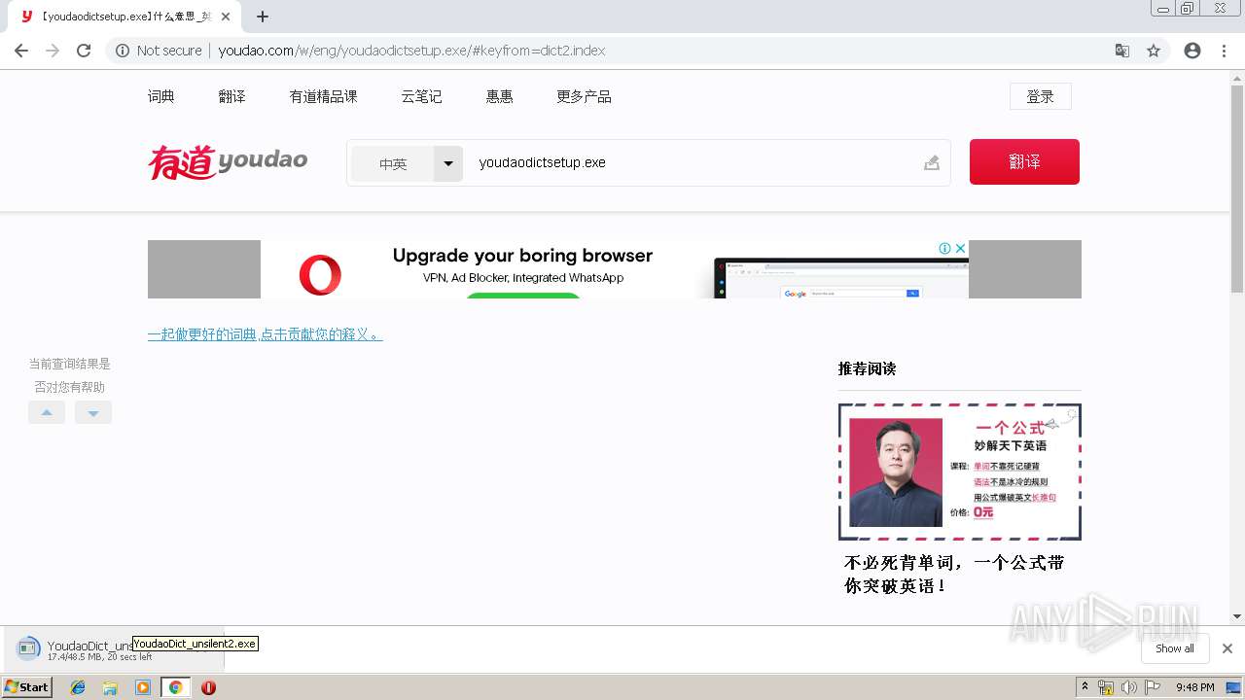Image resolution: width=1245 pixels, height=700 pixels.
Task: Open the 不必死背单词 article link
Action: [954, 575]
